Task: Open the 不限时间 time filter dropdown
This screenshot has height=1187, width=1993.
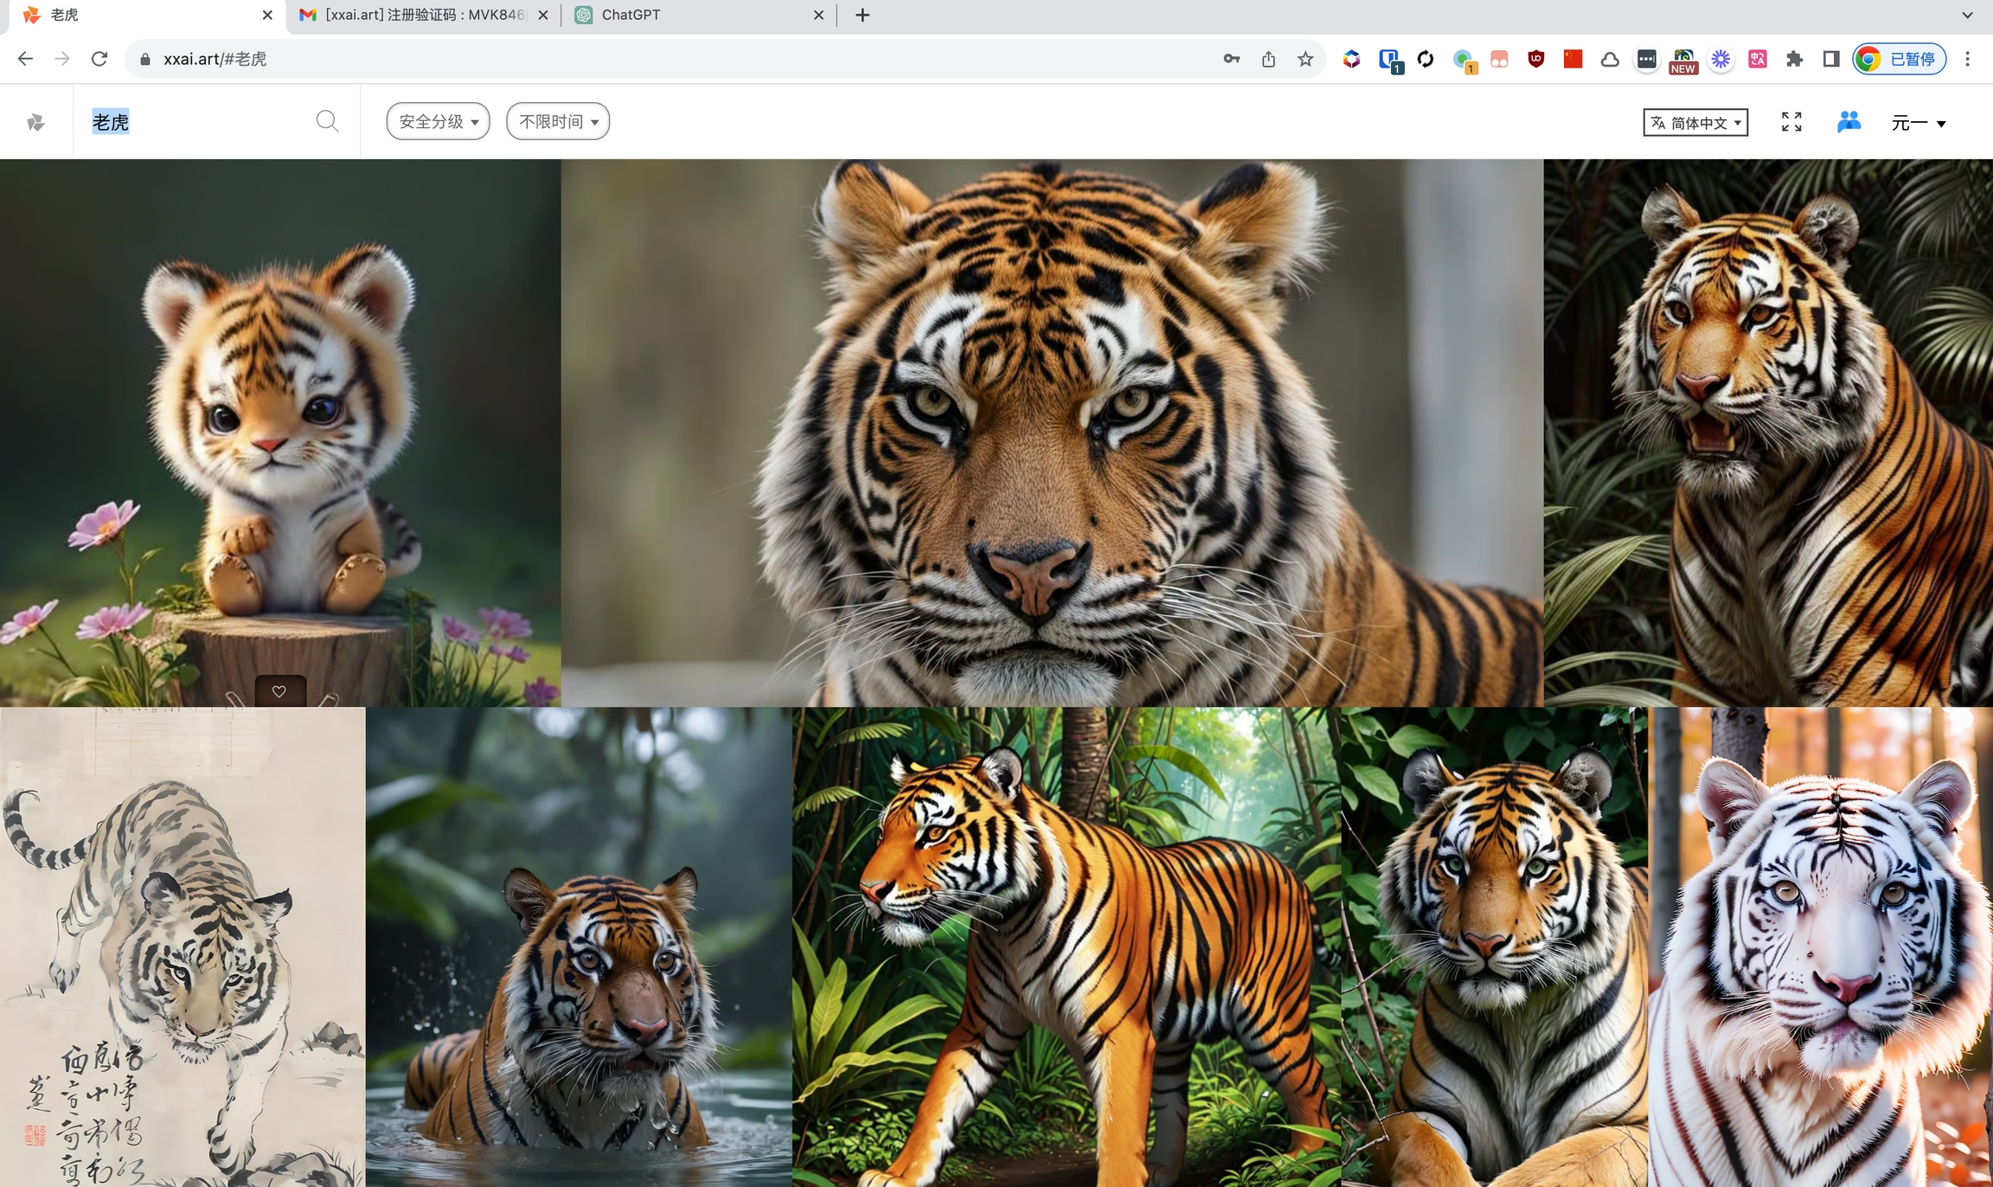Action: pos(558,121)
